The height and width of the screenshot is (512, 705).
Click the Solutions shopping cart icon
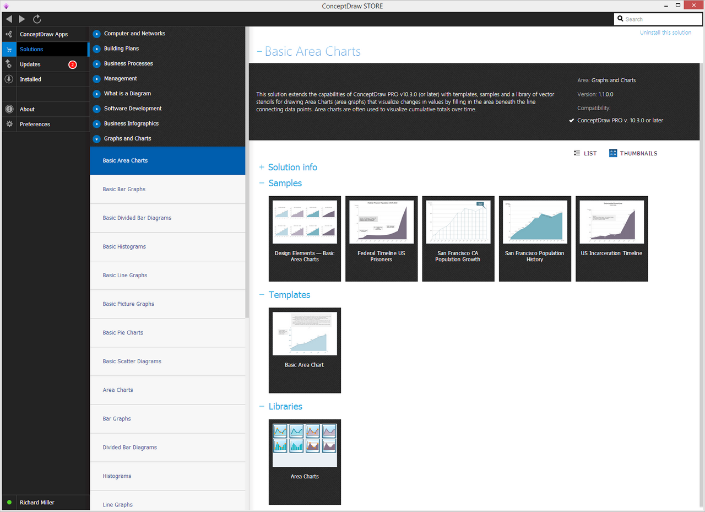(x=9, y=50)
